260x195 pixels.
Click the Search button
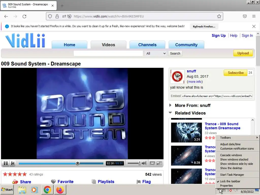coord(175,53)
